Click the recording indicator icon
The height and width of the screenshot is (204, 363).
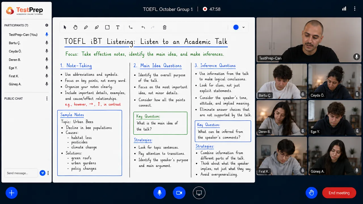(x=205, y=9)
